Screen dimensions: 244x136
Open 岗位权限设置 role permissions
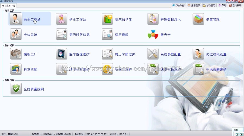pyautogui.click(x=210, y=54)
